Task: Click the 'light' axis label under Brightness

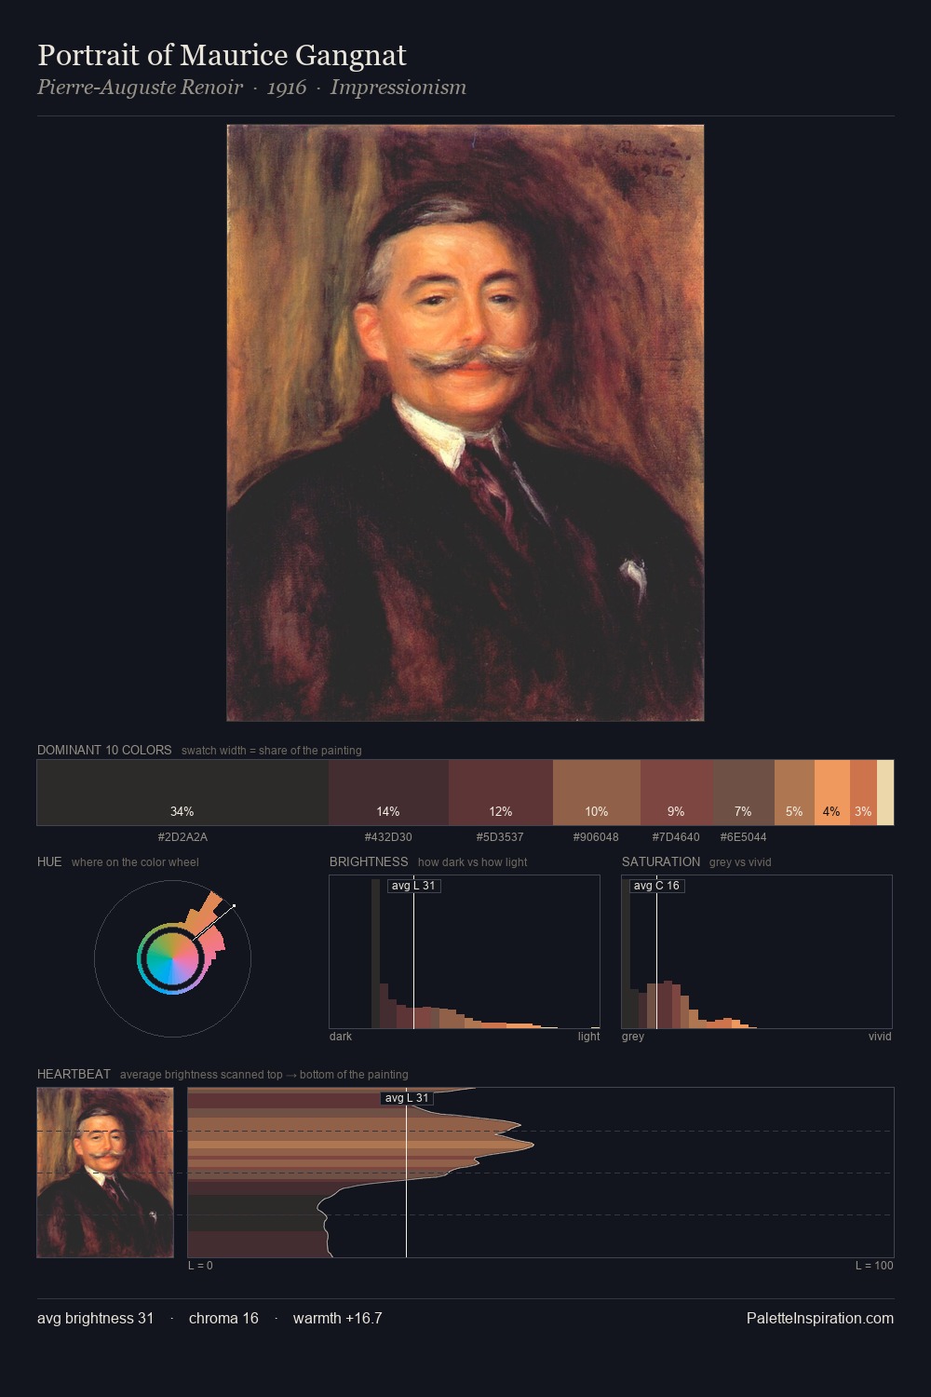Action: [x=588, y=1037]
